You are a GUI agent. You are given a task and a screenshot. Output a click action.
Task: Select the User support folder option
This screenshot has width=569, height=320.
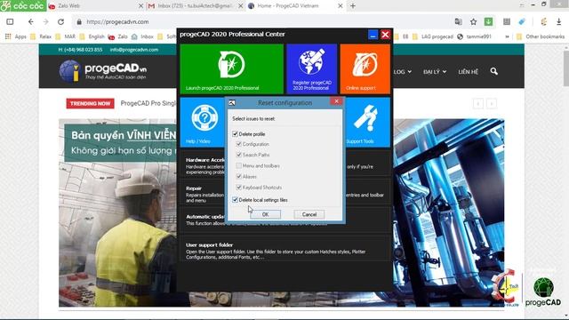coord(285,251)
